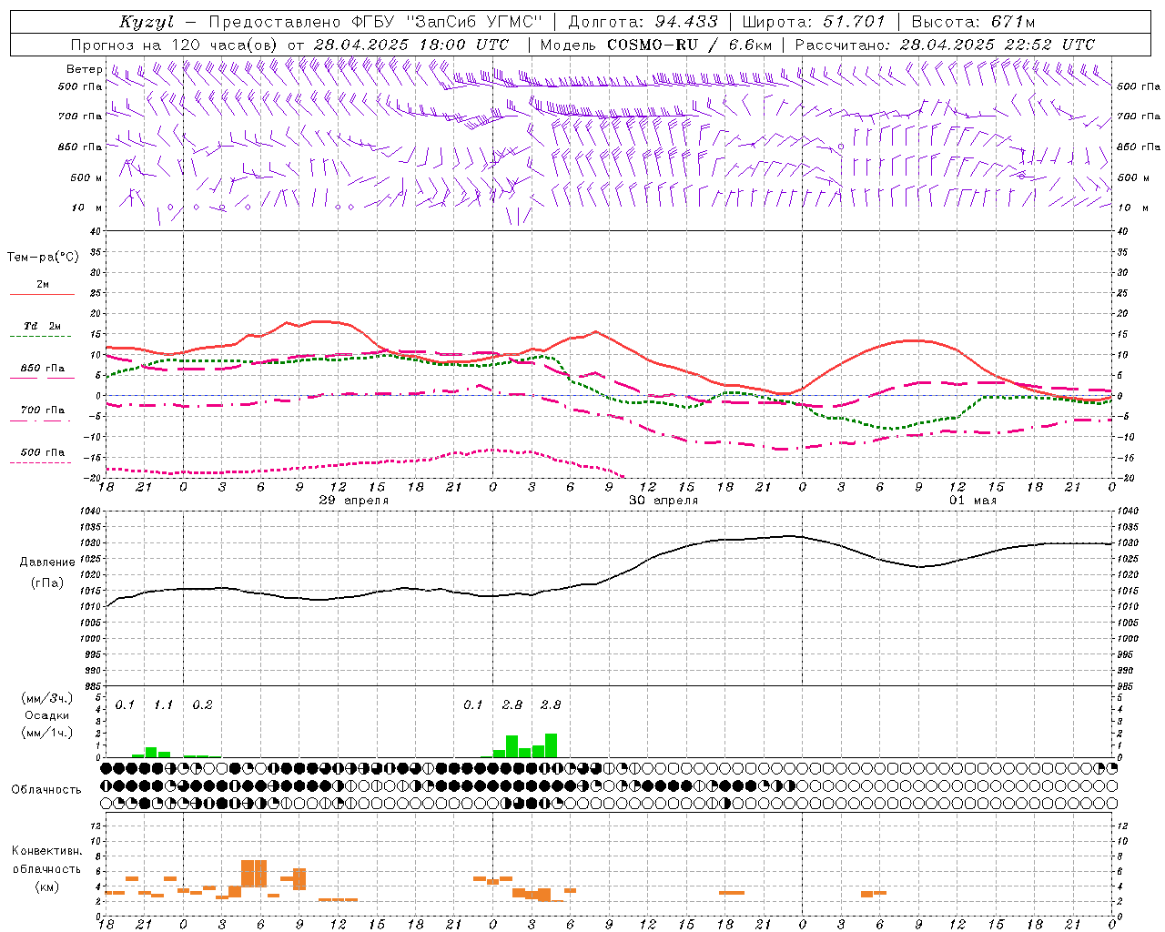Click the "Осадки" precipitation panel label
Image resolution: width=1165 pixels, height=932 pixels.
click(x=46, y=715)
